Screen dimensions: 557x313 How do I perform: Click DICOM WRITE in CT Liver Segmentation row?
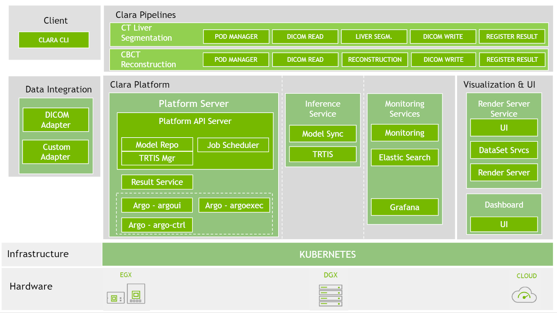pos(443,36)
